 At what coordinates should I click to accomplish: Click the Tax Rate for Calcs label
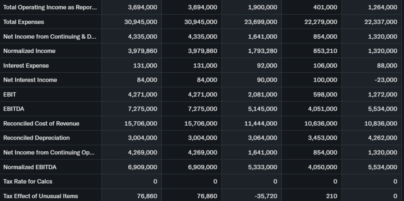[x=28, y=182]
